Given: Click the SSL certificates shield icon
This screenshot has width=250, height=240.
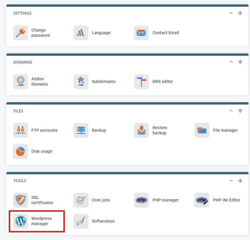Looking at the screenshot, I should pos(20,200).
